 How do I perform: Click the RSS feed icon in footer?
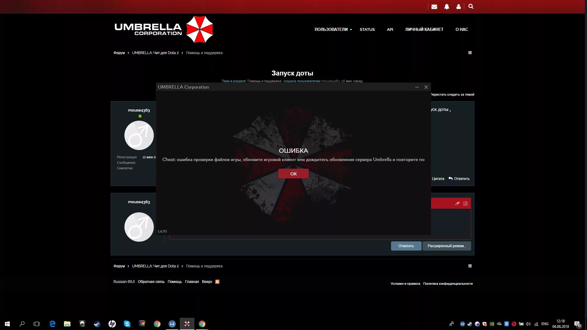coord(217,282)
